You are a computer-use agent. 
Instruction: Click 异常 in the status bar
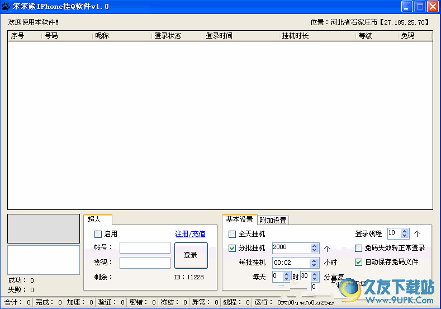click(205, 302)
